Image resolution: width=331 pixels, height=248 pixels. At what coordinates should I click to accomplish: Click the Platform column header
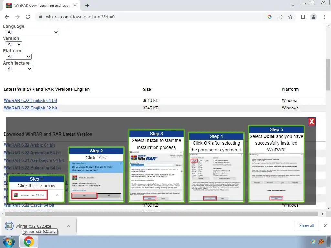tap(290, 89)
